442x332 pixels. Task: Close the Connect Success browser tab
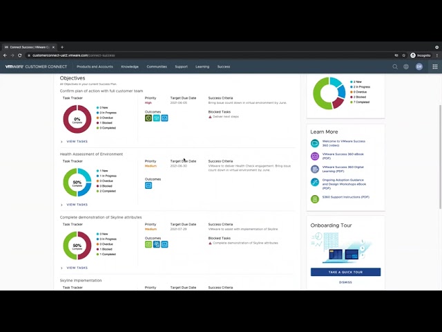click(53, 47)
